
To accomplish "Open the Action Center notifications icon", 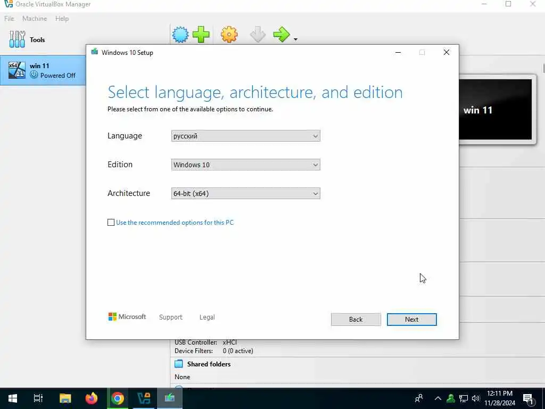I will pos(529,399).
